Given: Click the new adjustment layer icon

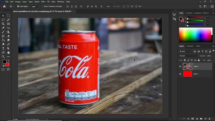Looking at the screenshot, I should 197,119.
